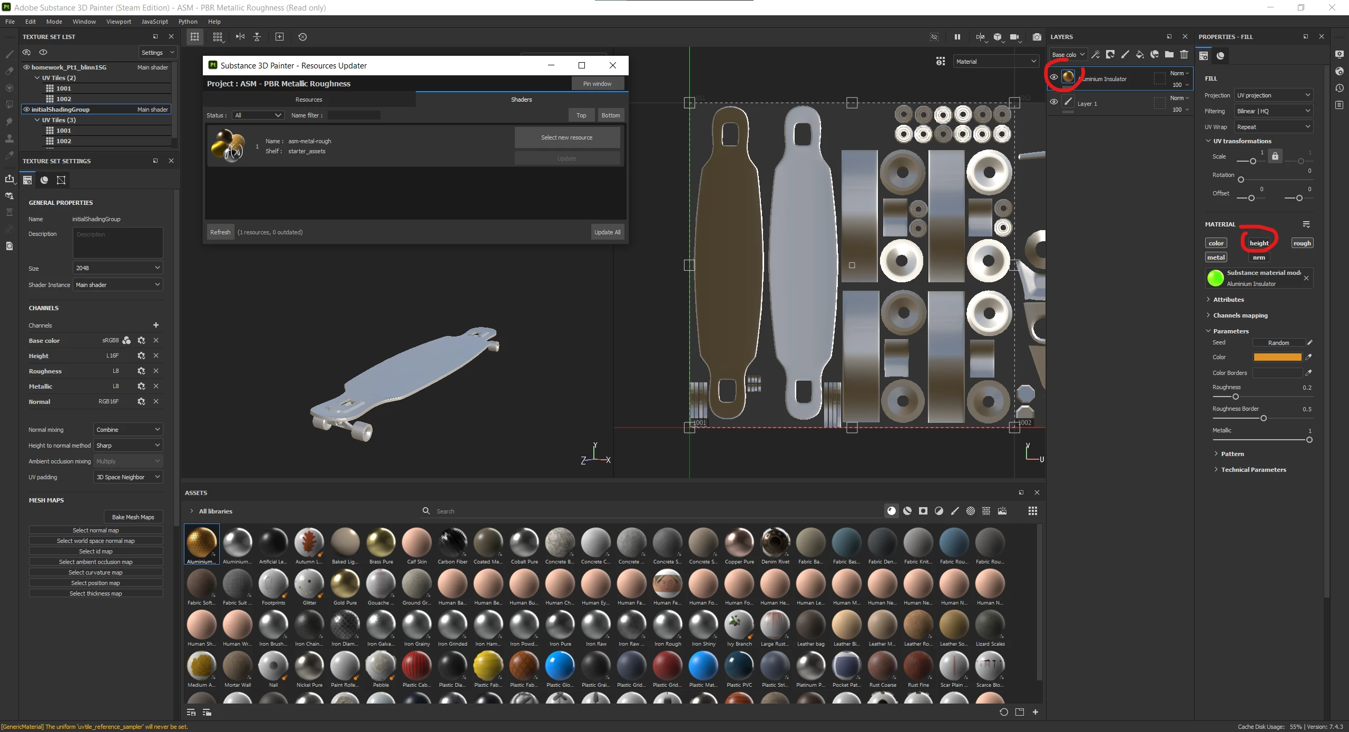Switch to the Resources tab
The height and width of the screenshot is (732, 1349).
tap(309, 100)
